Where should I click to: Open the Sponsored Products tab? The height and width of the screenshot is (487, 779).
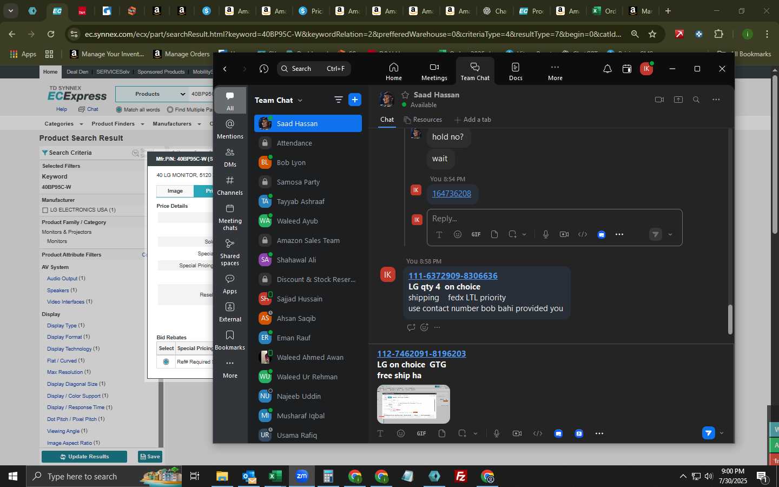(x=161, y=72)
